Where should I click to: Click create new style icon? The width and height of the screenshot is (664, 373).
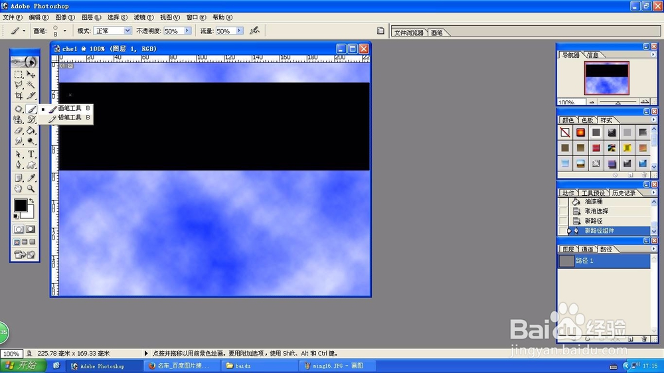tap(631, 175)
